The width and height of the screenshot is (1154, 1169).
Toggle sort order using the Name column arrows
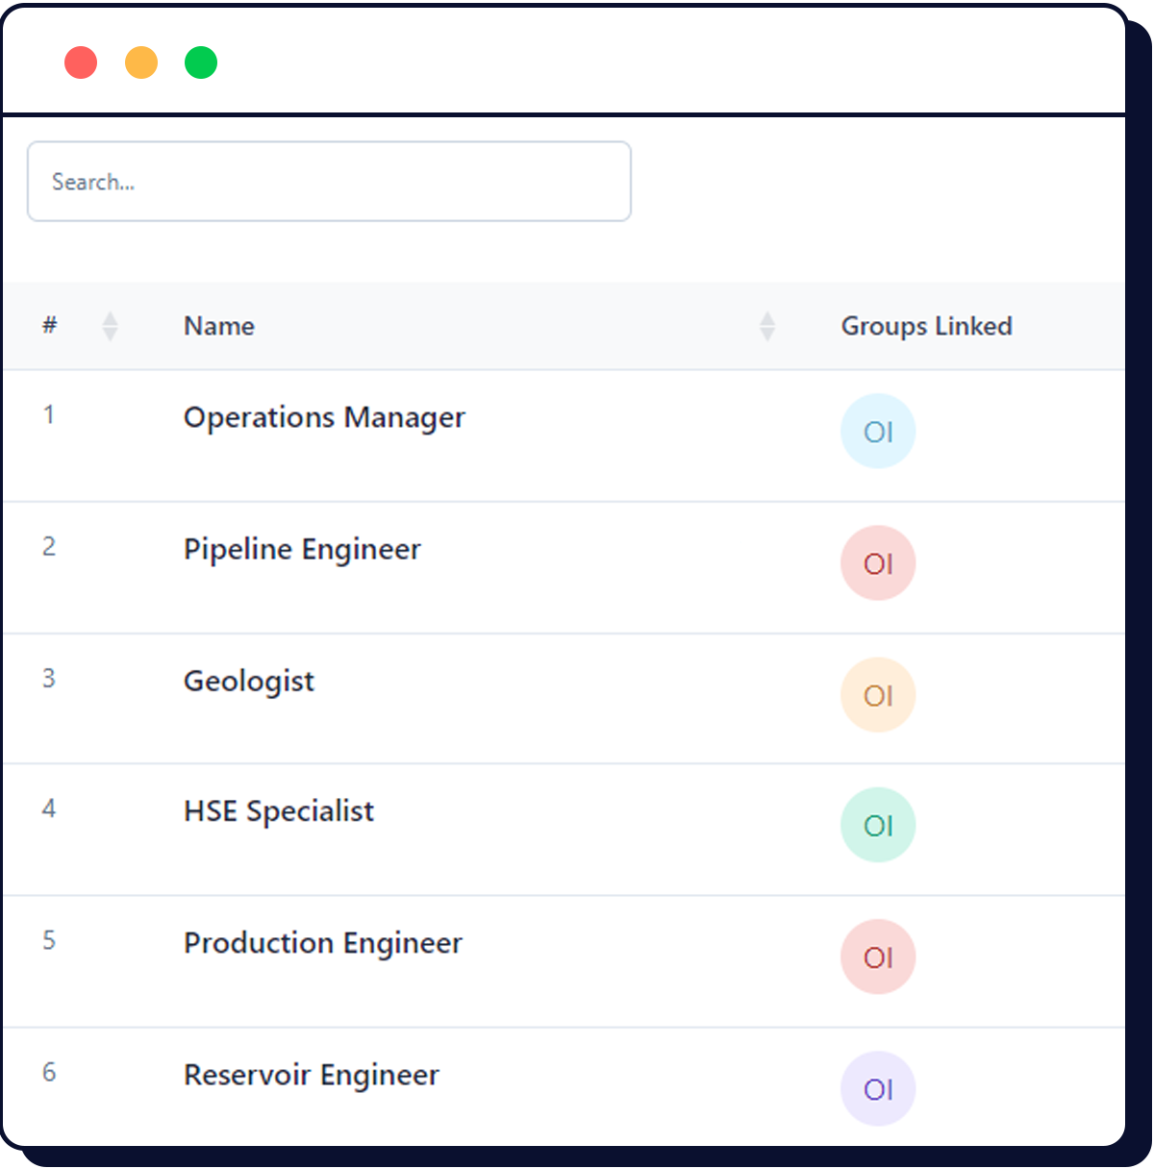click(767, 326)
